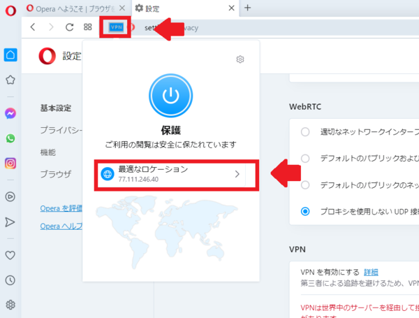419x318 pixels.
Task: Select プライバシー in settings menu
Action: pyautogui.click(x=61, y=130)
